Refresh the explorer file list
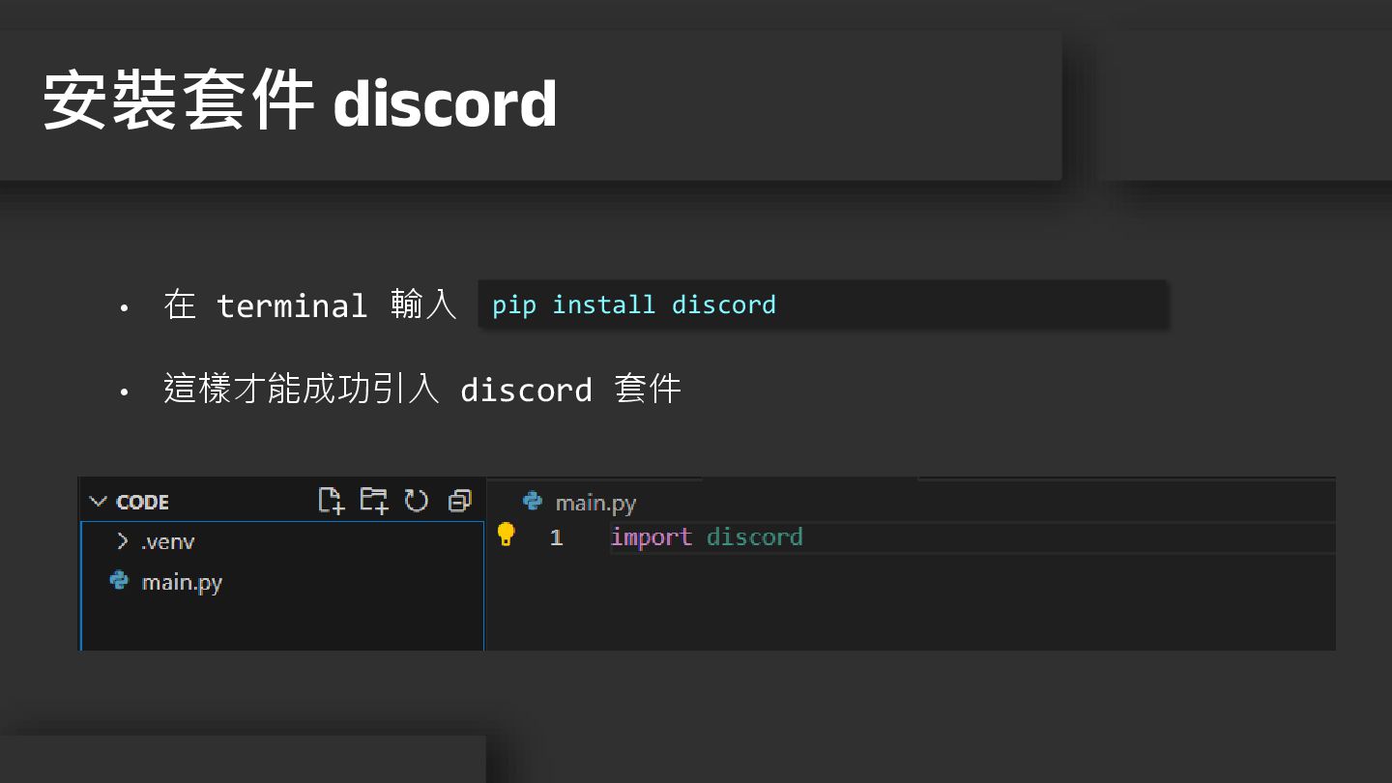 (417, 500)
